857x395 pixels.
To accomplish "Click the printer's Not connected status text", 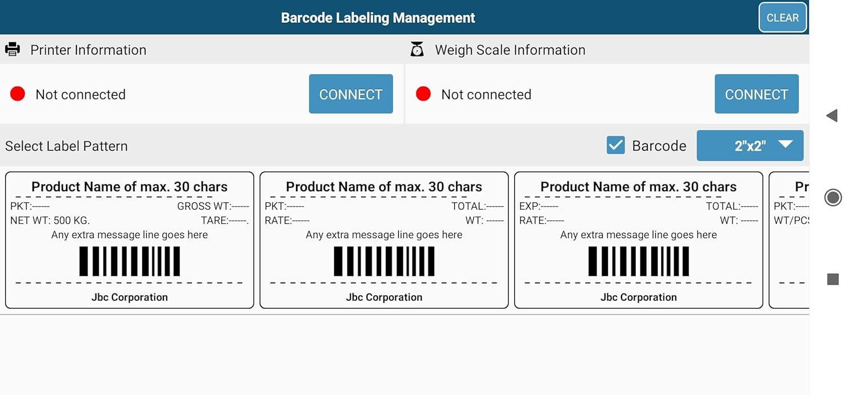I will pyautogui.click(x=81, y=95).
